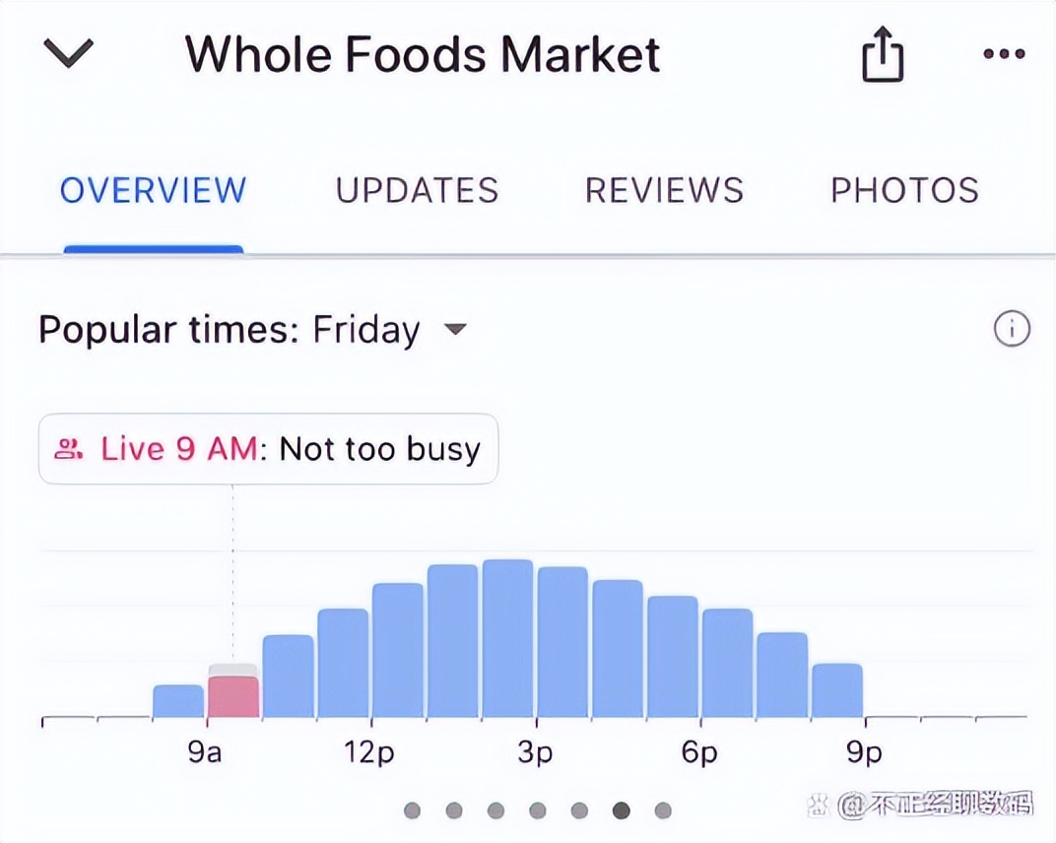Select the last blue bar before 9p
This screenshot has height=843, width=1056.
coord(837,690)
